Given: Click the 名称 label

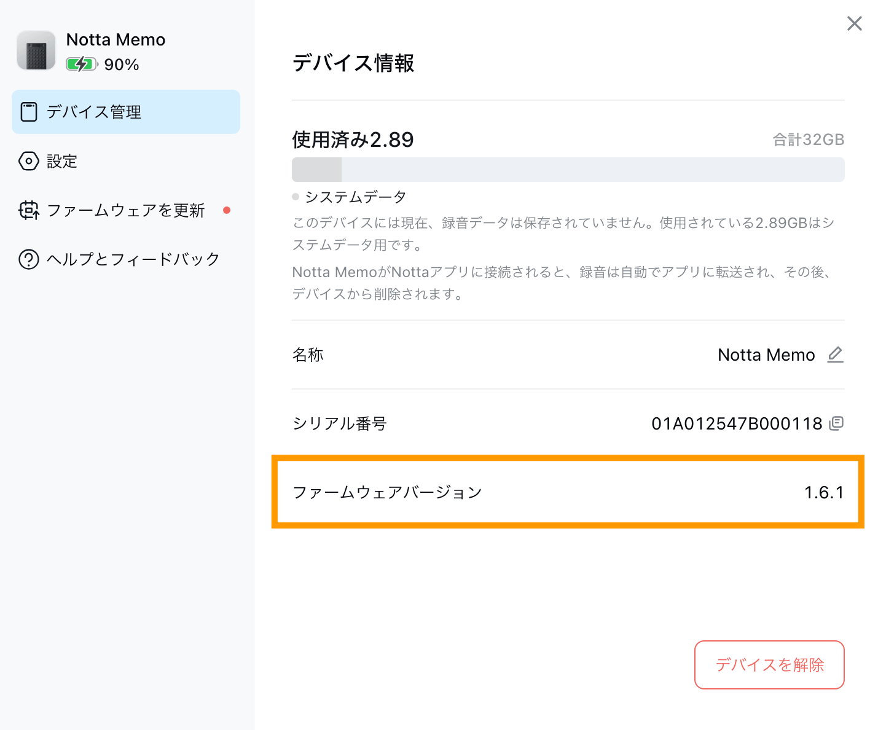Looking at the screenshot, I should coord(308,355).
